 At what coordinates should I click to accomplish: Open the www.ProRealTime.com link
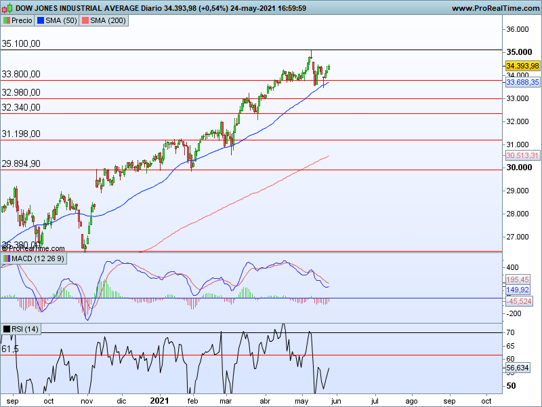click(495, 8)
